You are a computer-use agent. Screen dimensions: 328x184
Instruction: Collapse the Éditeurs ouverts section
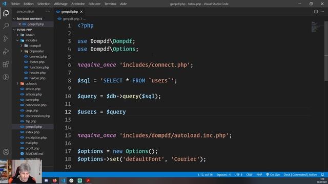(x=29, y=19)
